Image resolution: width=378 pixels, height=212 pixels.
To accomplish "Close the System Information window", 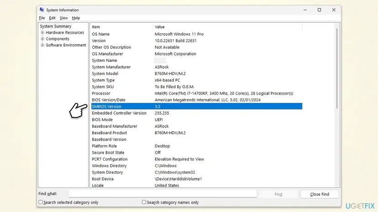I will 334,10.
